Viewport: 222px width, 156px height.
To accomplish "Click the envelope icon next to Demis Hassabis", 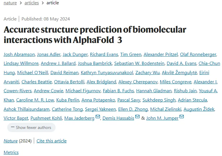I will (x=137, y=117).
